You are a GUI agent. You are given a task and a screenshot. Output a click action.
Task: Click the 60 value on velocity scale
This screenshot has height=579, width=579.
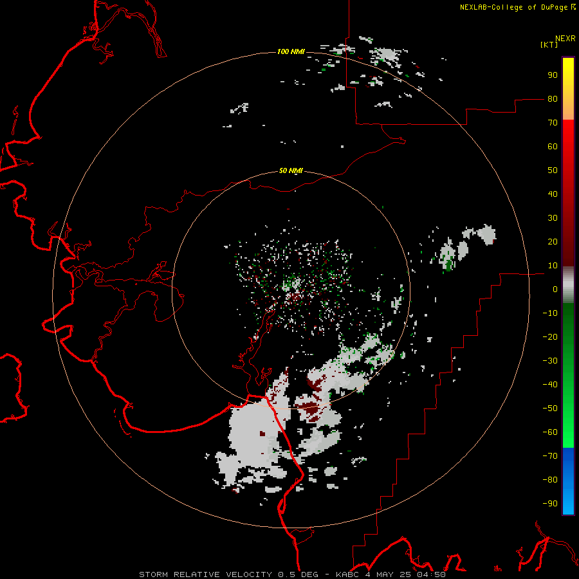(553, 147)
